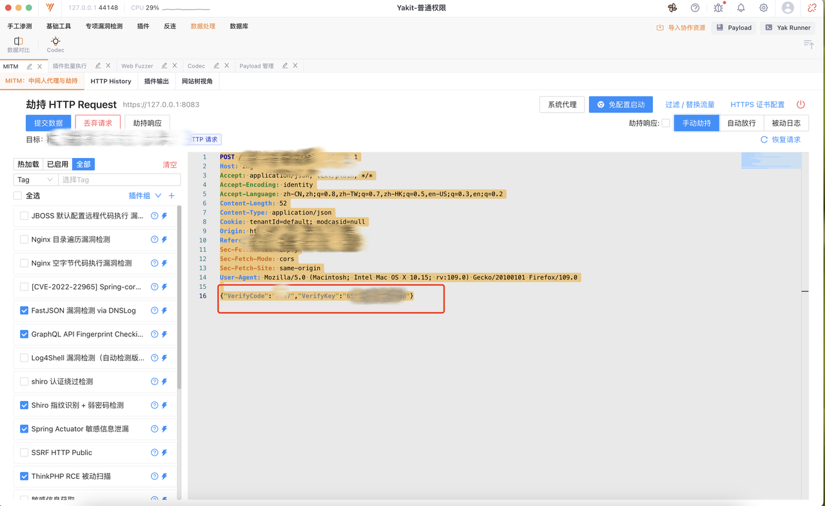Open the 数据对比 data compare tool
This screenshot has width=825, height=506.
point(18,44)
